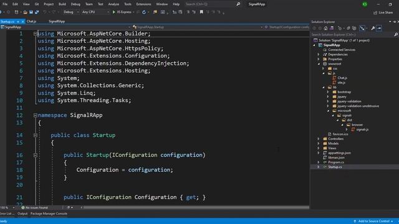Collapse the namespace SignalRApp block

[x=36, y=115]
